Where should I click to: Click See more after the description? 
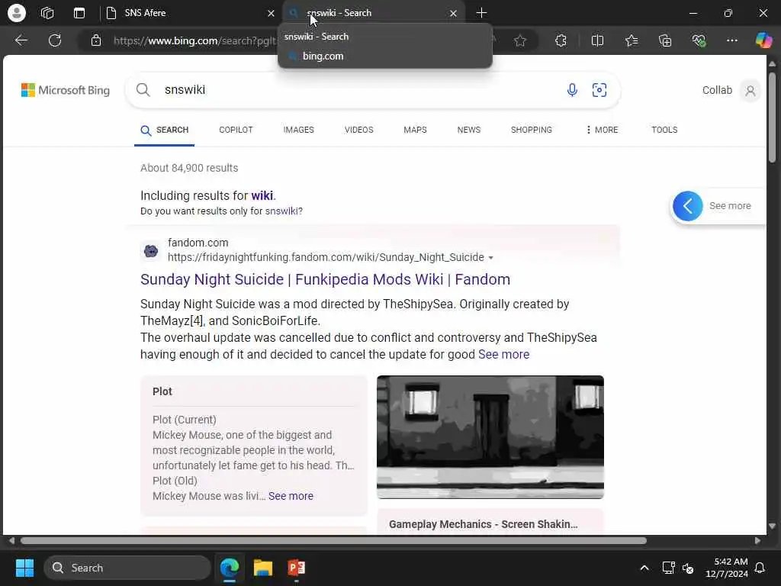tap(503, 354)
